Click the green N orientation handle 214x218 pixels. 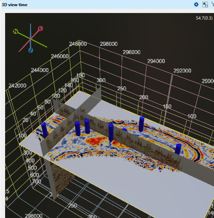[16, 31]
